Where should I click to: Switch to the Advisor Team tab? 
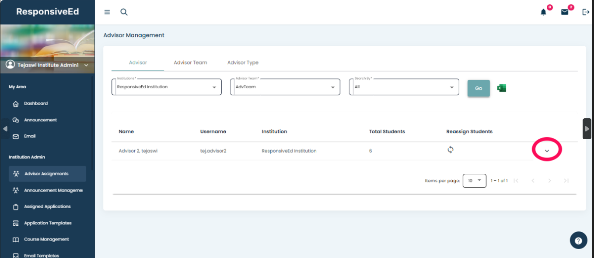pyautogui.click(x=190, y=62)
